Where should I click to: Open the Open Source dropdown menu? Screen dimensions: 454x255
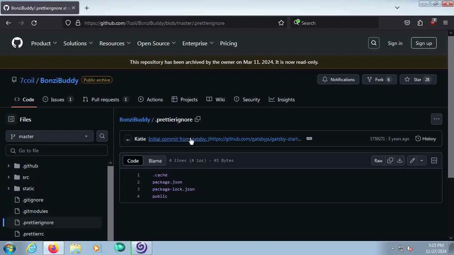click(156, 43)
